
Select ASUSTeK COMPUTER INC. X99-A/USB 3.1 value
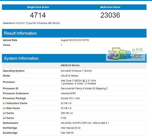(85, 123)
